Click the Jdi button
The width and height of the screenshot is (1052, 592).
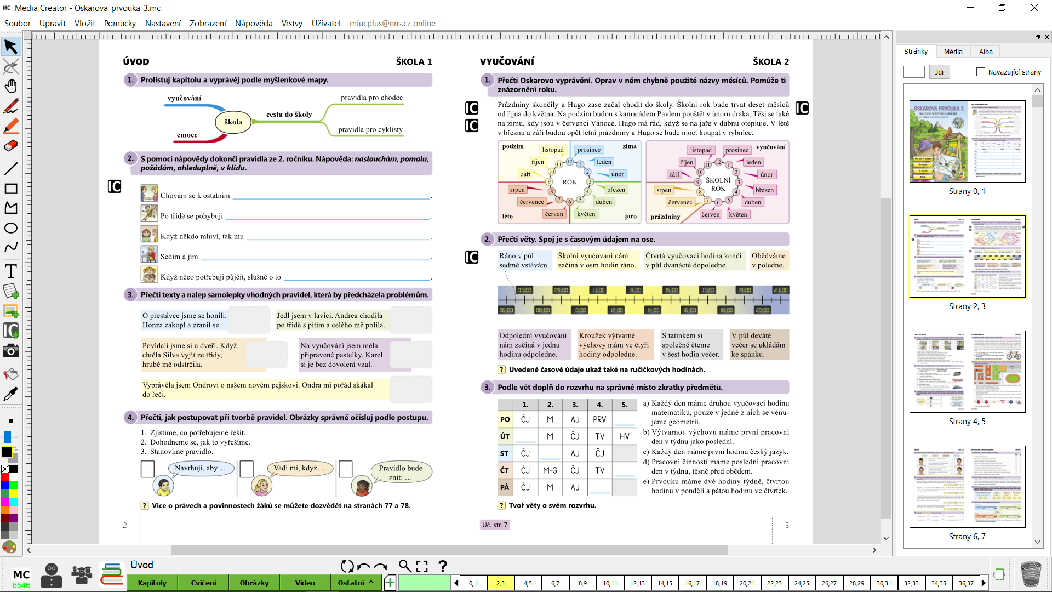pyautogui.click(x=939, y=72)
